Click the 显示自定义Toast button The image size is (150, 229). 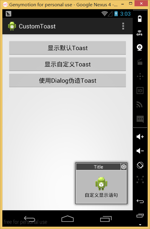pyautogui.click(x=67, y=64)
